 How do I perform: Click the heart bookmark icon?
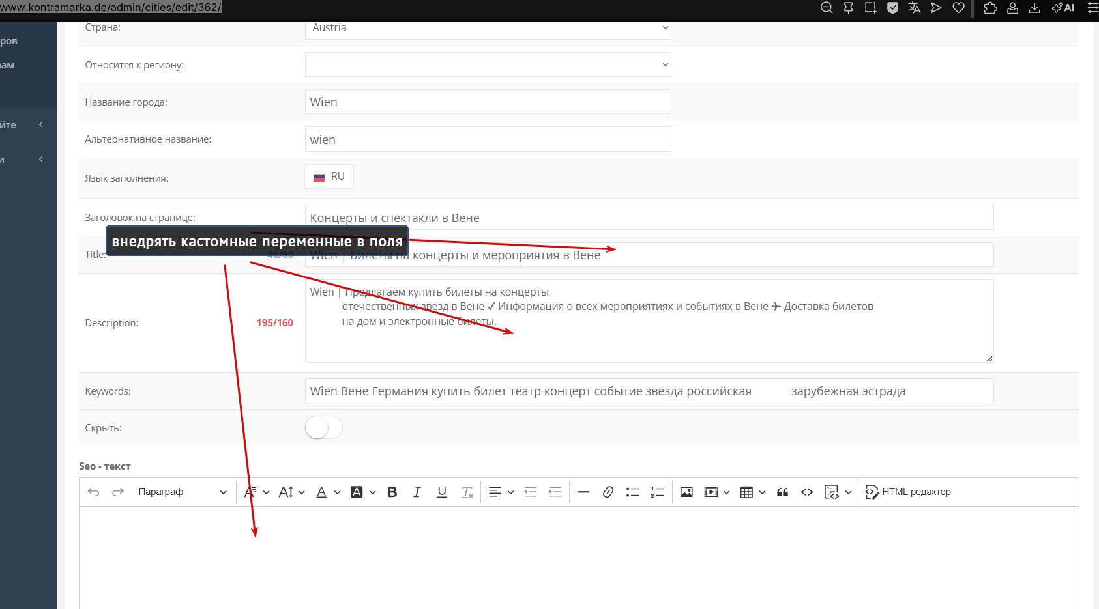[959, 8]
